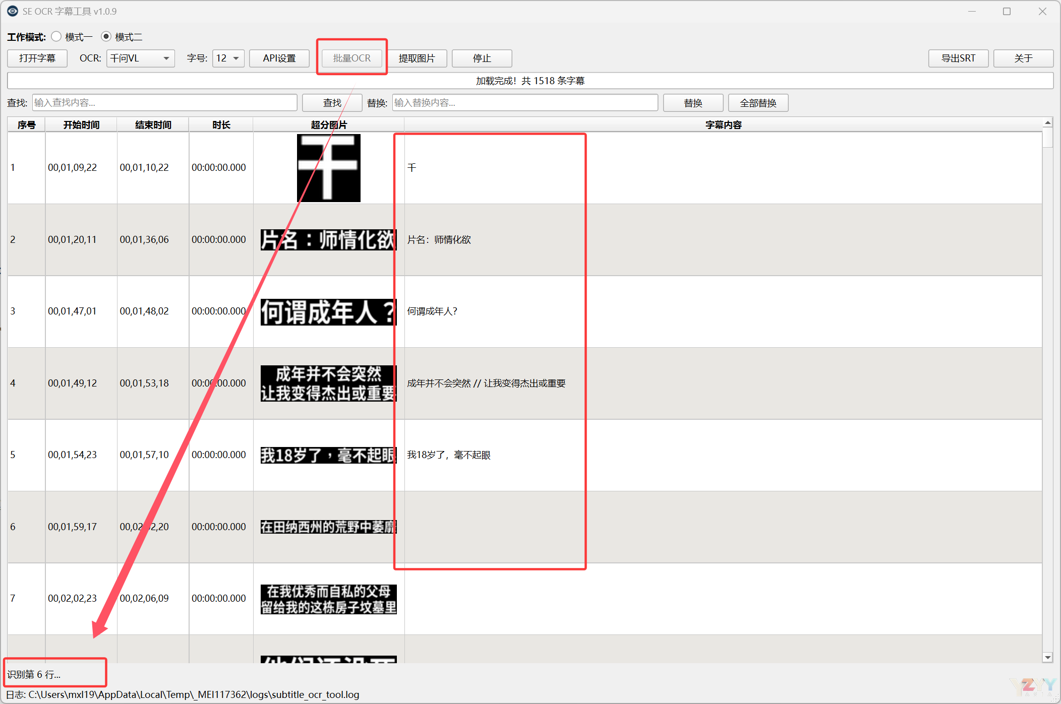The image size is (1061, 704).
Task: Click the 结束时间 column header
Action: (x=153, y=125)
